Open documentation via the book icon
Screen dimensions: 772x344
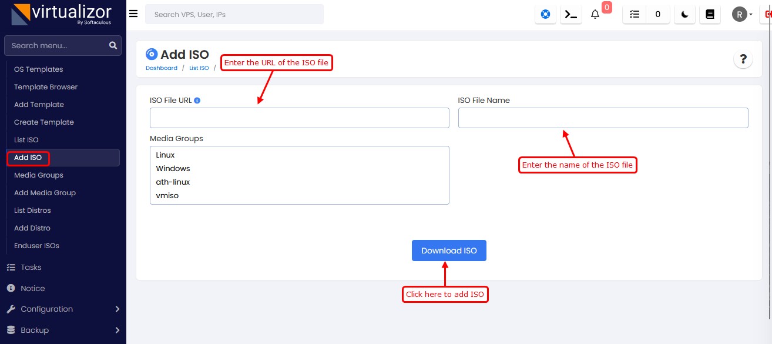coord(710,14)
